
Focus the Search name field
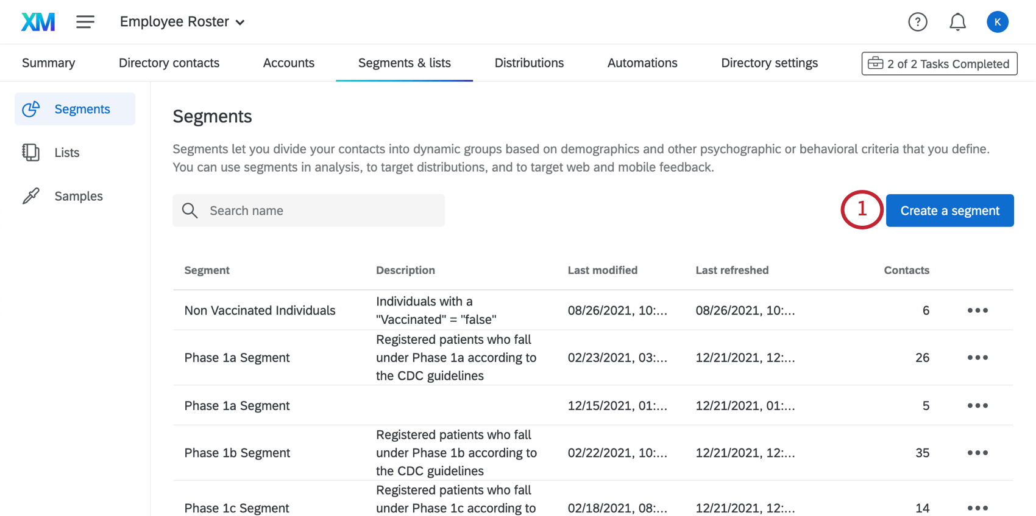click(x=323, y=211)
